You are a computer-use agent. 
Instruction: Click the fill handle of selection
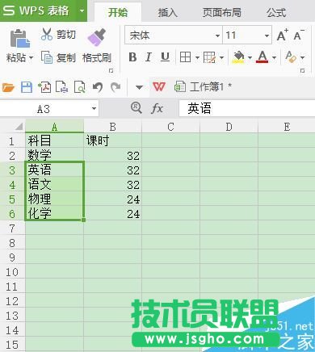pos(83,220)
